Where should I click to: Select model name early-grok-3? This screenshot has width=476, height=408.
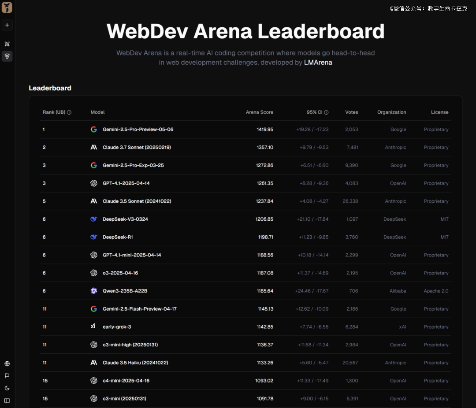pos(116,327)
